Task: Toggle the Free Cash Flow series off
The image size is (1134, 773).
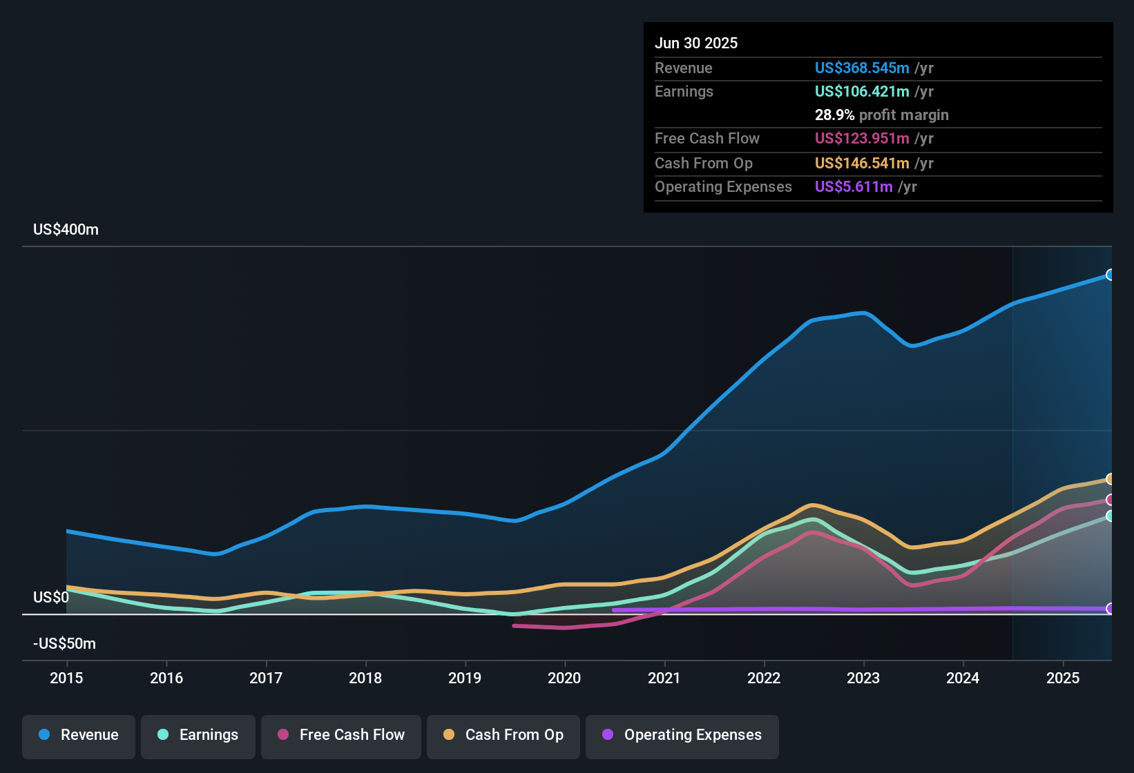Action: 340,736
